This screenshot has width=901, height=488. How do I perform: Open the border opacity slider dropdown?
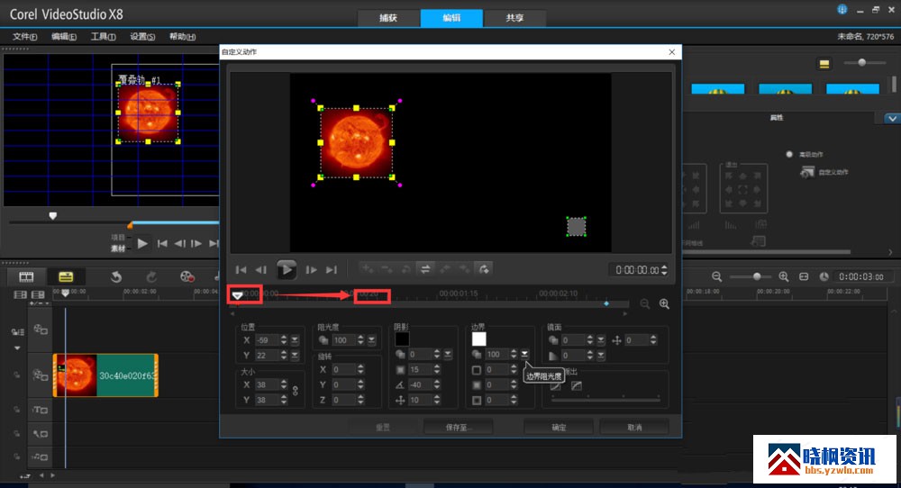point(525,355)
